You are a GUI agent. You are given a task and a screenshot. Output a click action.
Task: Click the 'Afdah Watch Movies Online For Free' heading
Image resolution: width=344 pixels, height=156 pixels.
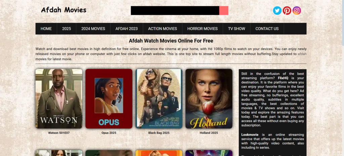(171, 41)
